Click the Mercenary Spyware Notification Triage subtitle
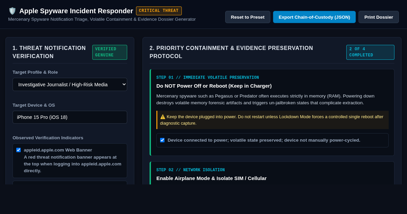The image size is (407, 214). (x=102, y=19)
